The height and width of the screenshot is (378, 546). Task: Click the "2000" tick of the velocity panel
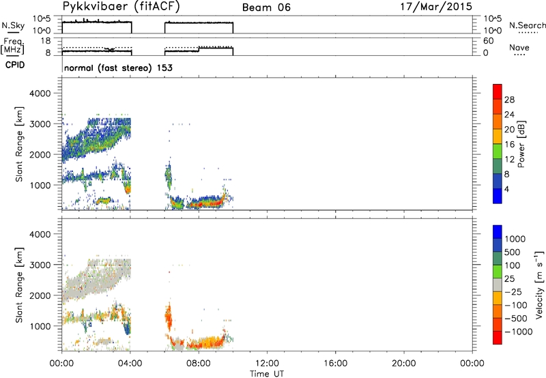tap(40, 295)
